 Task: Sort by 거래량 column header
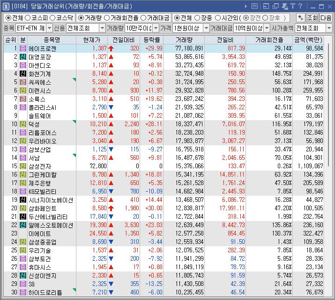pos(184,40)
